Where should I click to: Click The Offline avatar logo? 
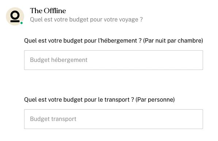pos(15,16)
